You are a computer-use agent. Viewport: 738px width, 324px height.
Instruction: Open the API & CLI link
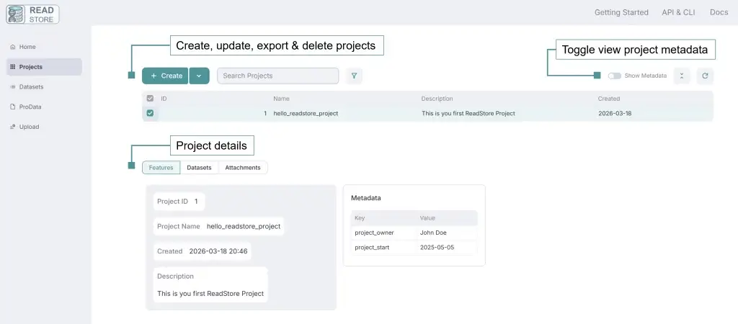pyautogui.click(x=679, y=12)
